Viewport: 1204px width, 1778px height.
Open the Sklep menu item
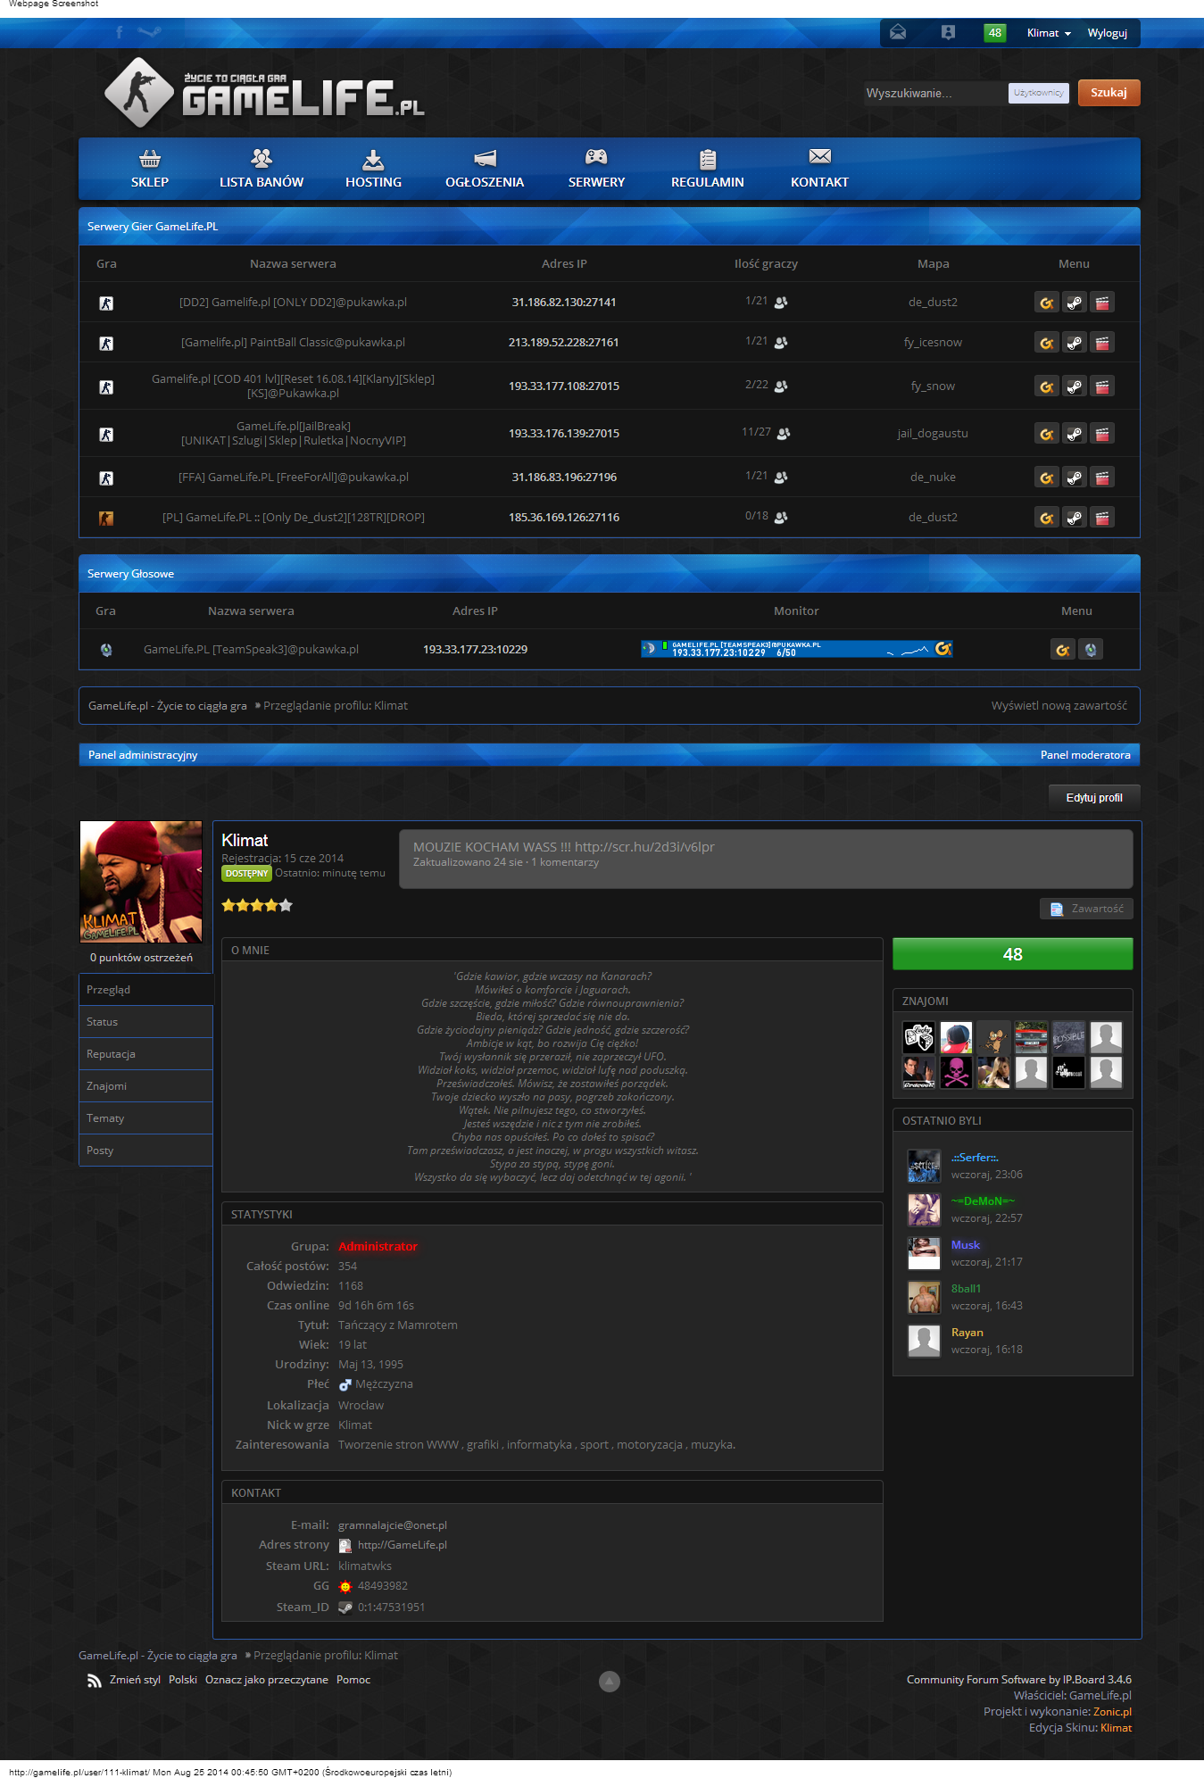pos(150,169)
